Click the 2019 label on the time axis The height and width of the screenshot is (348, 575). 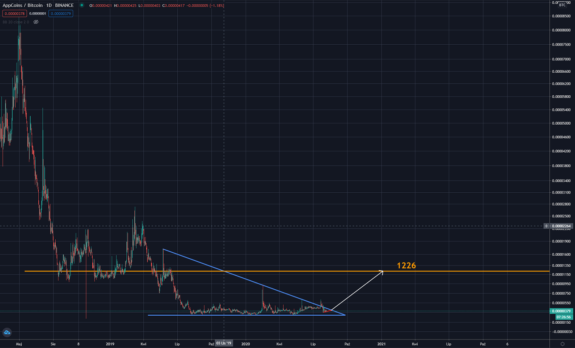point(110,343)
